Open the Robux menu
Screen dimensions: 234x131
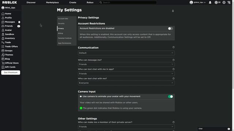pos(90,3)
